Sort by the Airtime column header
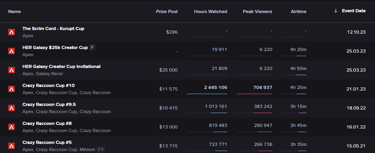 (298, 11)
